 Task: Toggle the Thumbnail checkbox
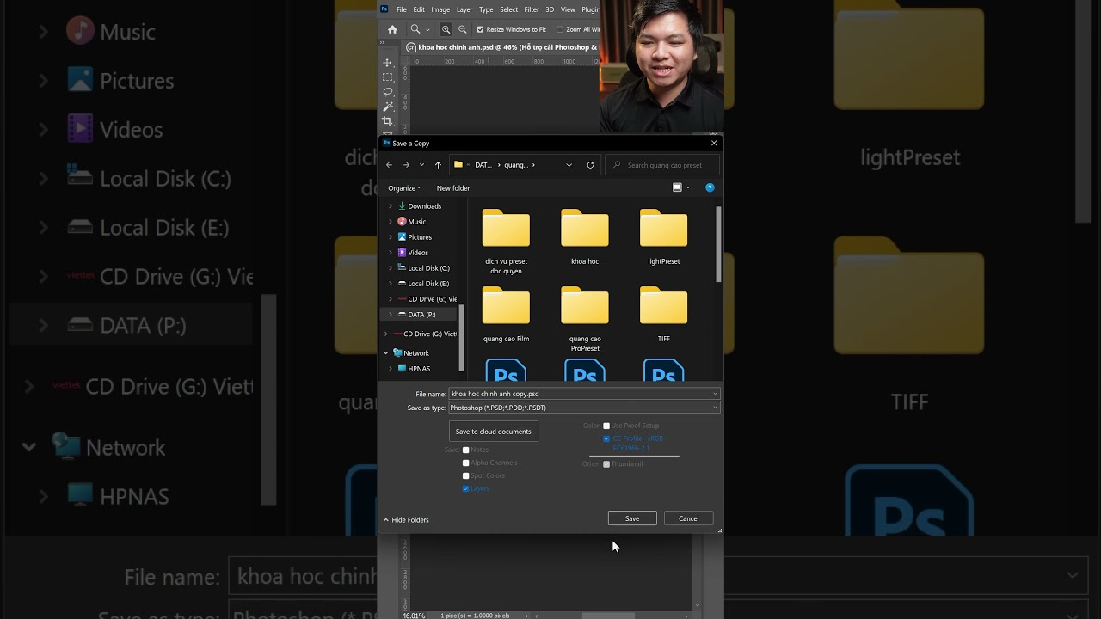pyautogui.click(x=606, y=464)
